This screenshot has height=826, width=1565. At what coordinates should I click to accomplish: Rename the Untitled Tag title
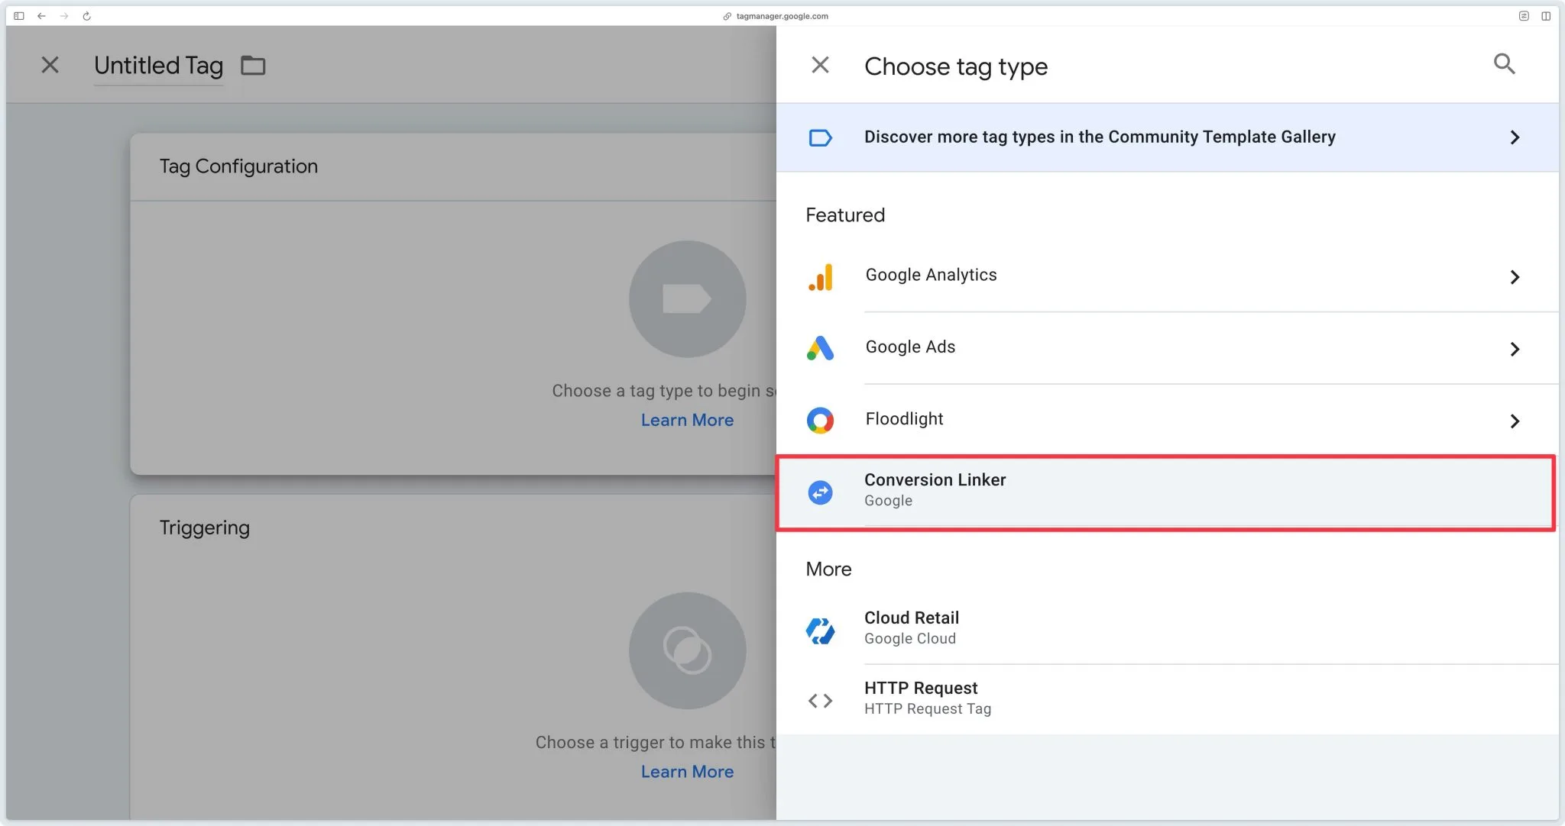[158, 66]
